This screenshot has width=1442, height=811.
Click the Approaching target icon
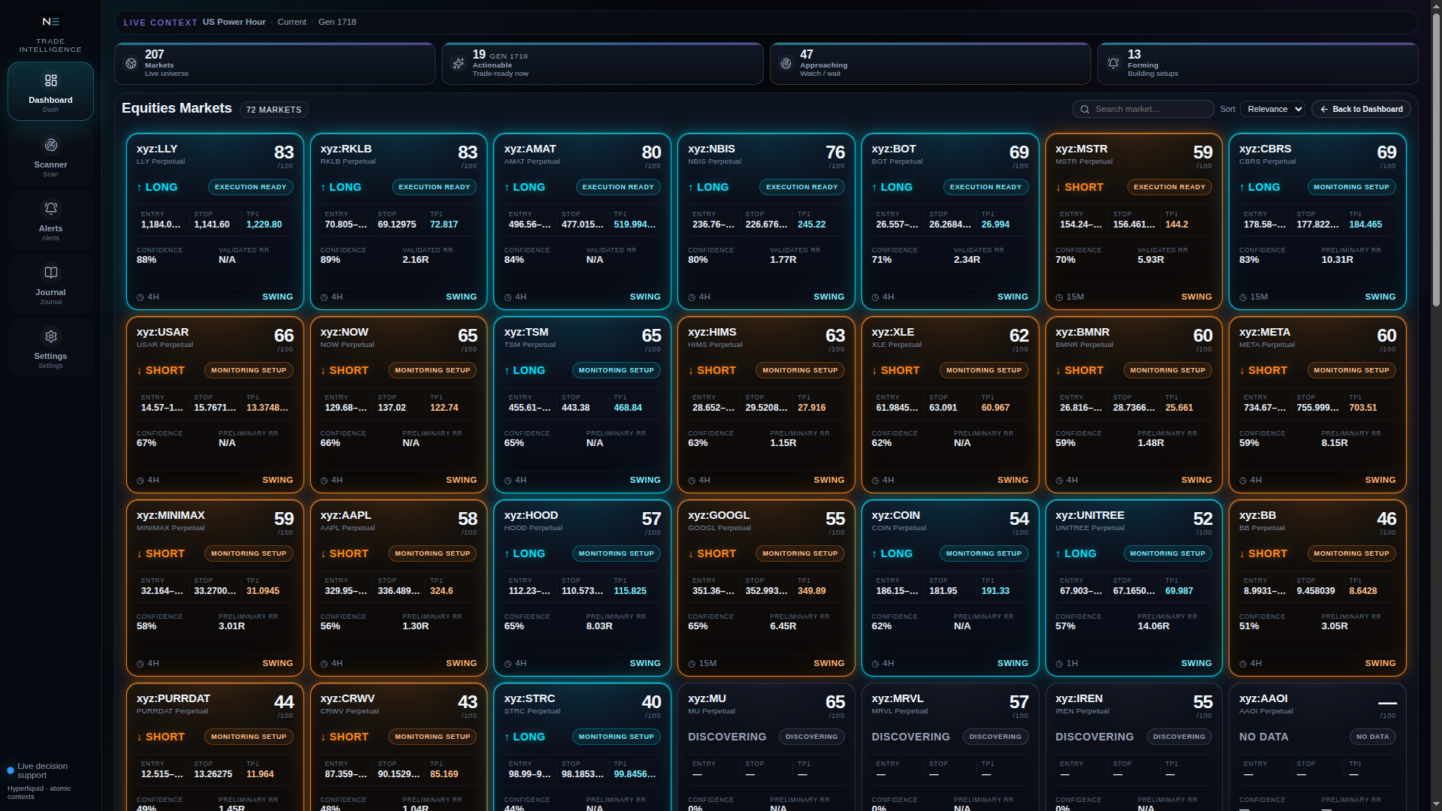[x=786, y=64]
